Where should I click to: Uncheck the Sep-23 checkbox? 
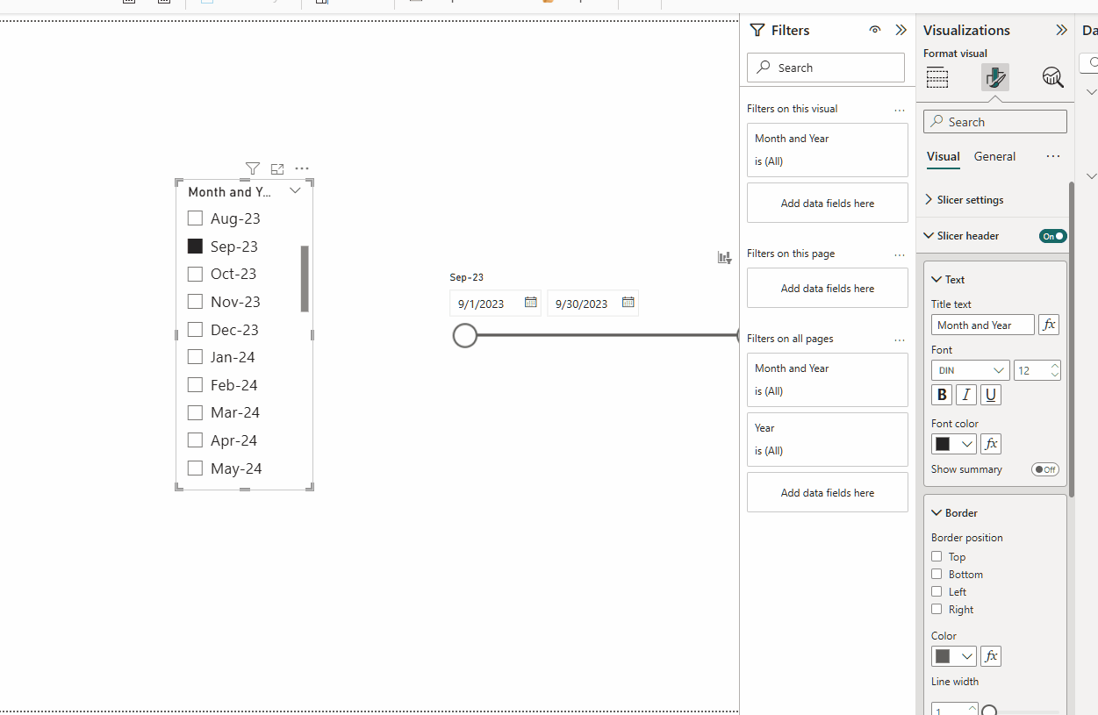click(195, 246)
